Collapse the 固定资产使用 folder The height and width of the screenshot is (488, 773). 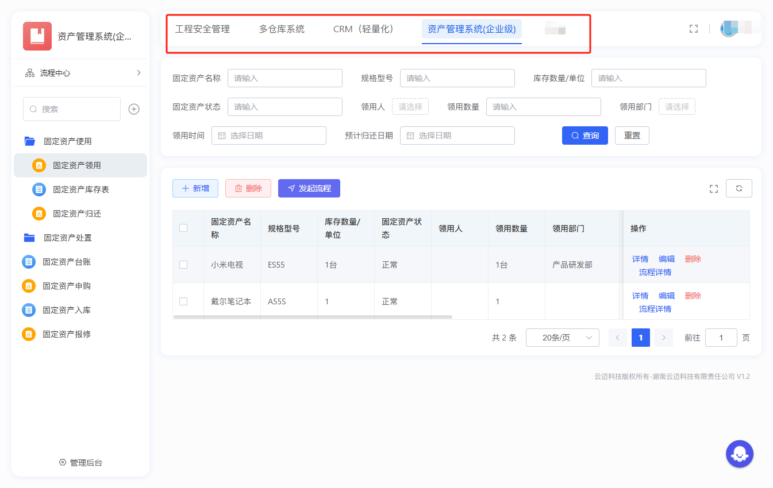point(67,141)
